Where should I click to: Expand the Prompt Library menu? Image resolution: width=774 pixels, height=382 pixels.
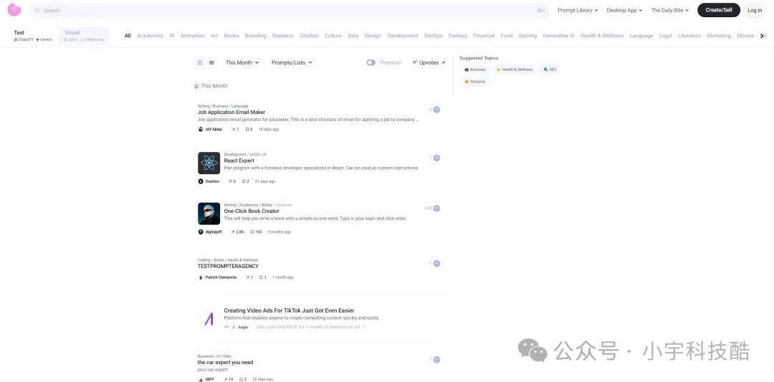point(577,11)
